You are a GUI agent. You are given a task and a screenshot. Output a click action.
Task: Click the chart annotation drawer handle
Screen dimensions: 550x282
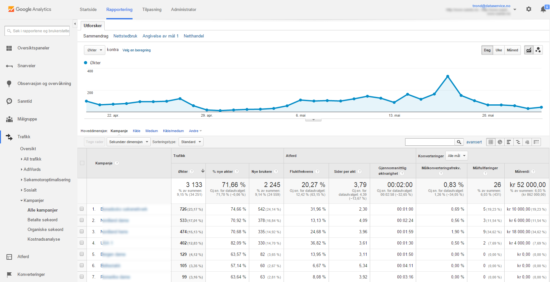[x=313, y=120]
